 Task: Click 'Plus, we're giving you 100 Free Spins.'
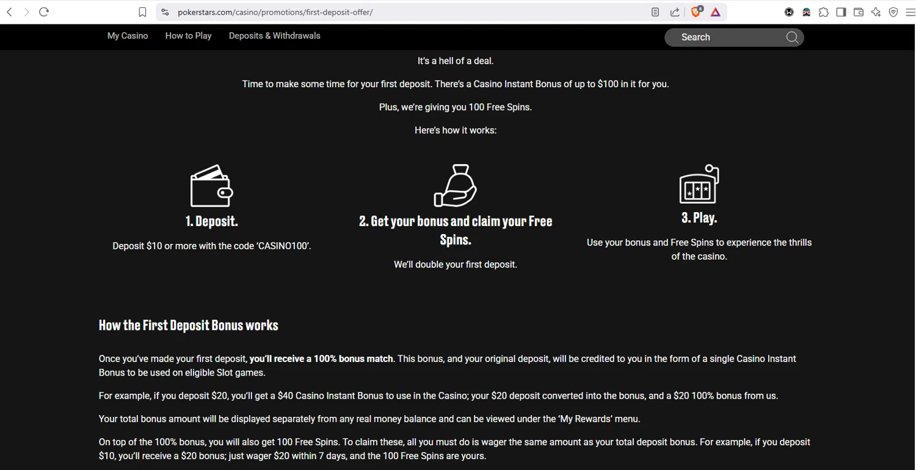click(456, 107)
